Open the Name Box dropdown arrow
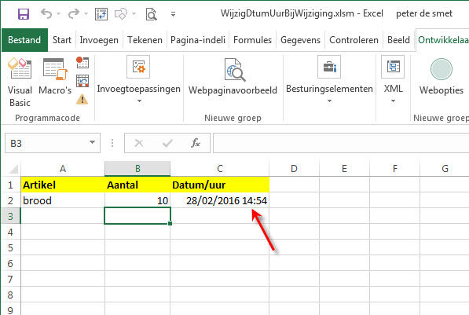Screen dimensions: 469x315 pos(92,142)
